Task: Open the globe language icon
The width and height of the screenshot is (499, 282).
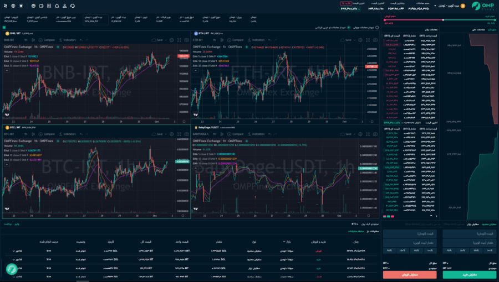Action: pos(13,6)
